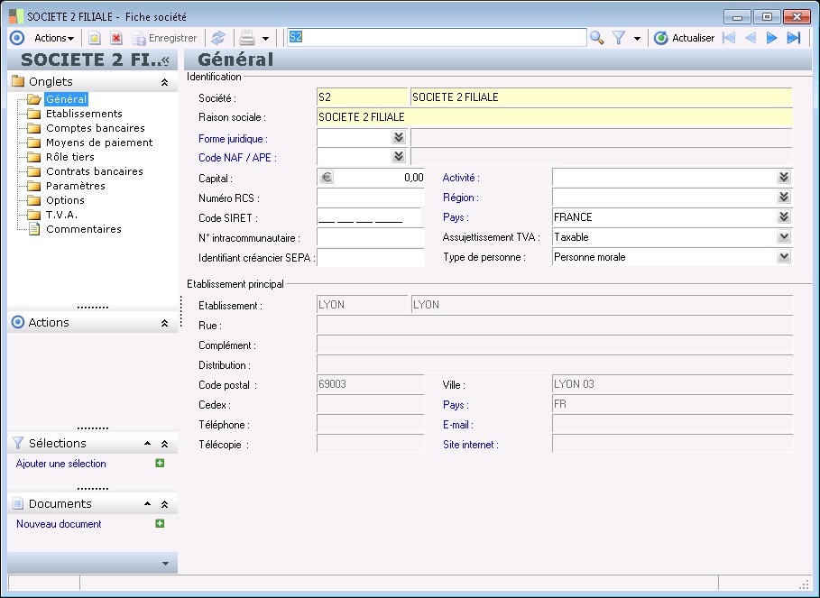Click the new record toolbar icon
This screenshot has width=820, height=598.
pos(95,38)
